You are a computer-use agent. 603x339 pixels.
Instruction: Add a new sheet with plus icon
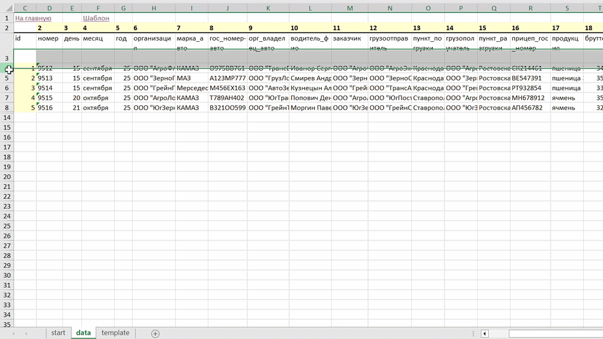[155, 333]
